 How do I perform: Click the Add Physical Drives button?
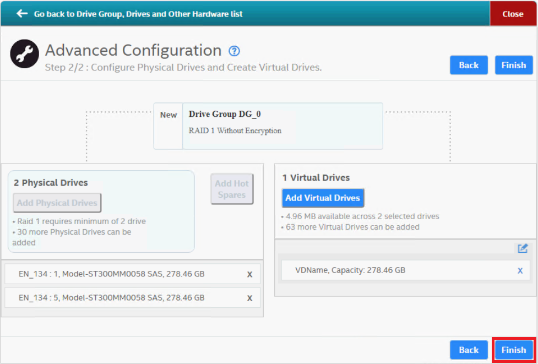point(57,203)
